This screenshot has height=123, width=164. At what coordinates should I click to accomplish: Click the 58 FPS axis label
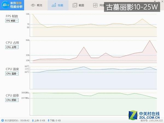coord(28,27)
